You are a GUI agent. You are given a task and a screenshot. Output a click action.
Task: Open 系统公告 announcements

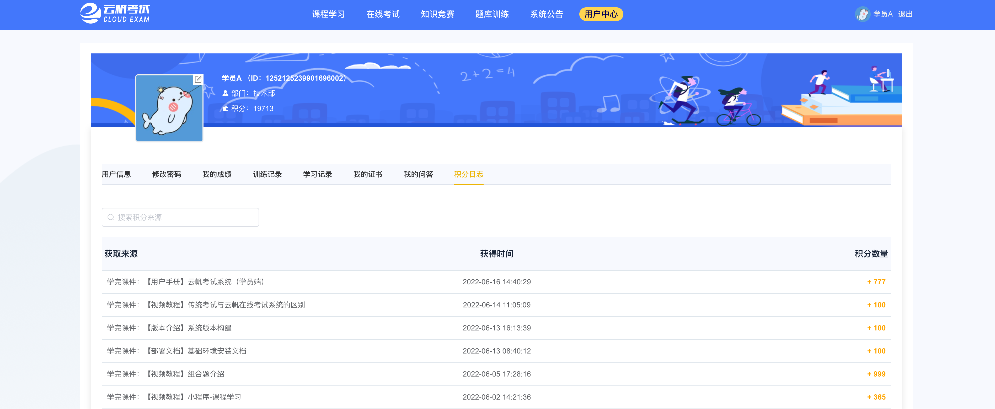point(547,14)
